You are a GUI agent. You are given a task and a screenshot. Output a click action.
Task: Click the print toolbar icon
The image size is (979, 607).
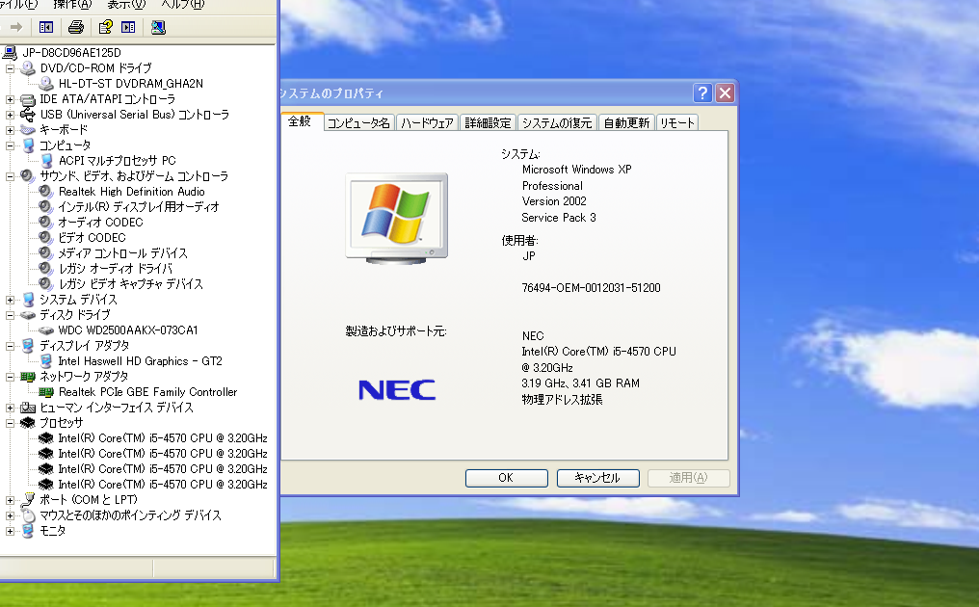click(76, 27)
